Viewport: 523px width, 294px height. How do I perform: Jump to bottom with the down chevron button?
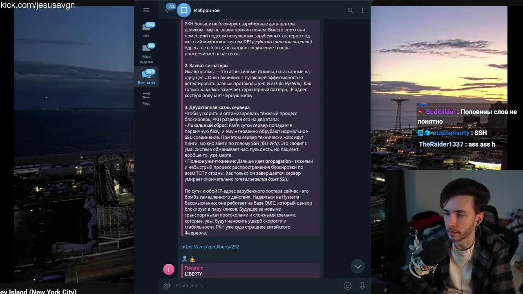pos(358,267)
